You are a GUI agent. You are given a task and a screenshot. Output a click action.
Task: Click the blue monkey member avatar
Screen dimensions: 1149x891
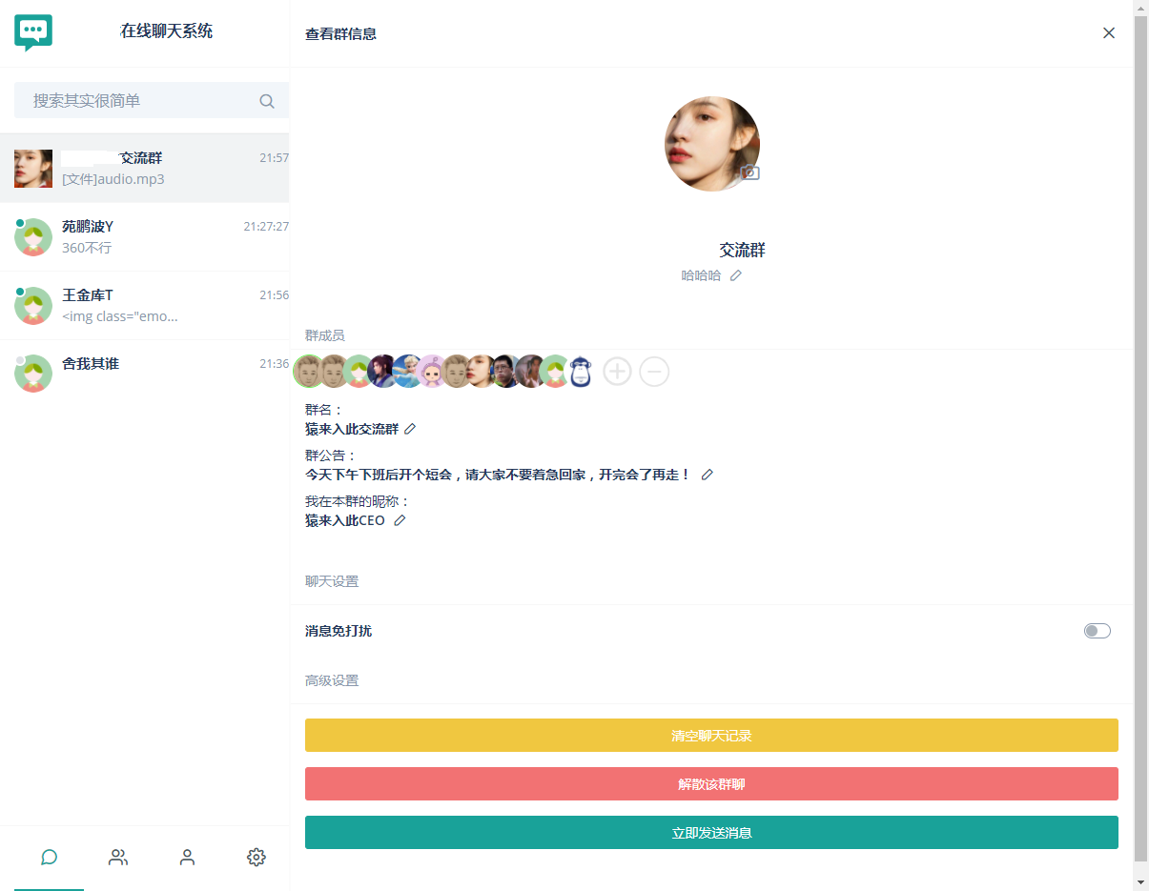[580, 371]
